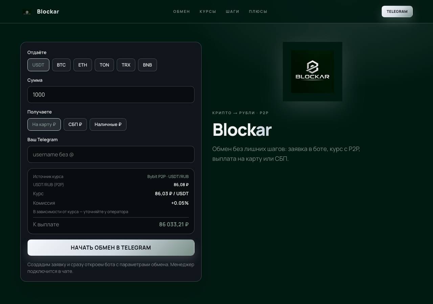
Task: Select the На карту ₽ payout option
Action: (x=44, y=124)
